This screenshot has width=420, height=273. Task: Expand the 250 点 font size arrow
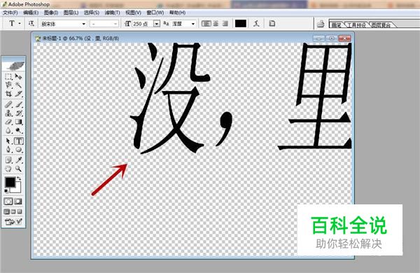(156, 24)
